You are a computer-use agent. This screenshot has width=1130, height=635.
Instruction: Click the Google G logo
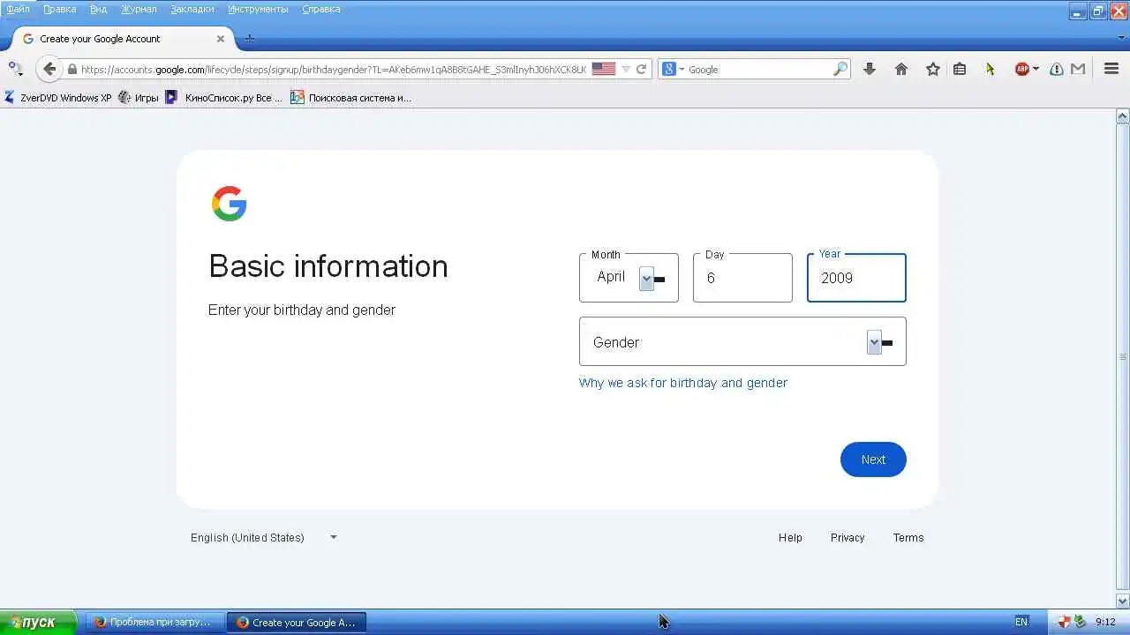point(230,204)
